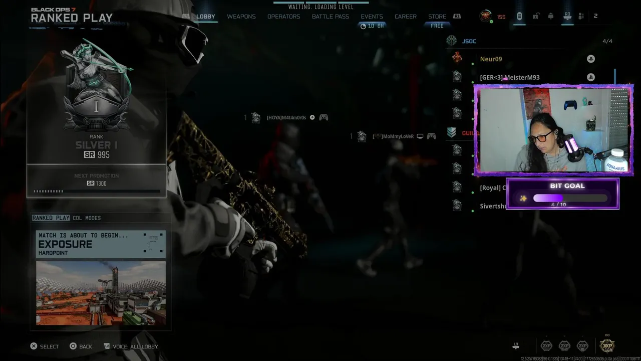Click controller icon beside MoMmyLoVeR
The height and width of the screenshot is (361, 641).
tap(431, 136)
